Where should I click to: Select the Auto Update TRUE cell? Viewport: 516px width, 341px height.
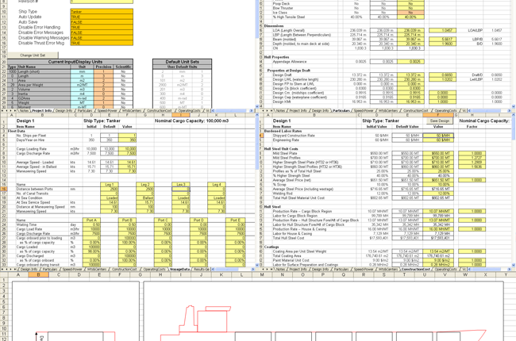click(x=102, y=17)
